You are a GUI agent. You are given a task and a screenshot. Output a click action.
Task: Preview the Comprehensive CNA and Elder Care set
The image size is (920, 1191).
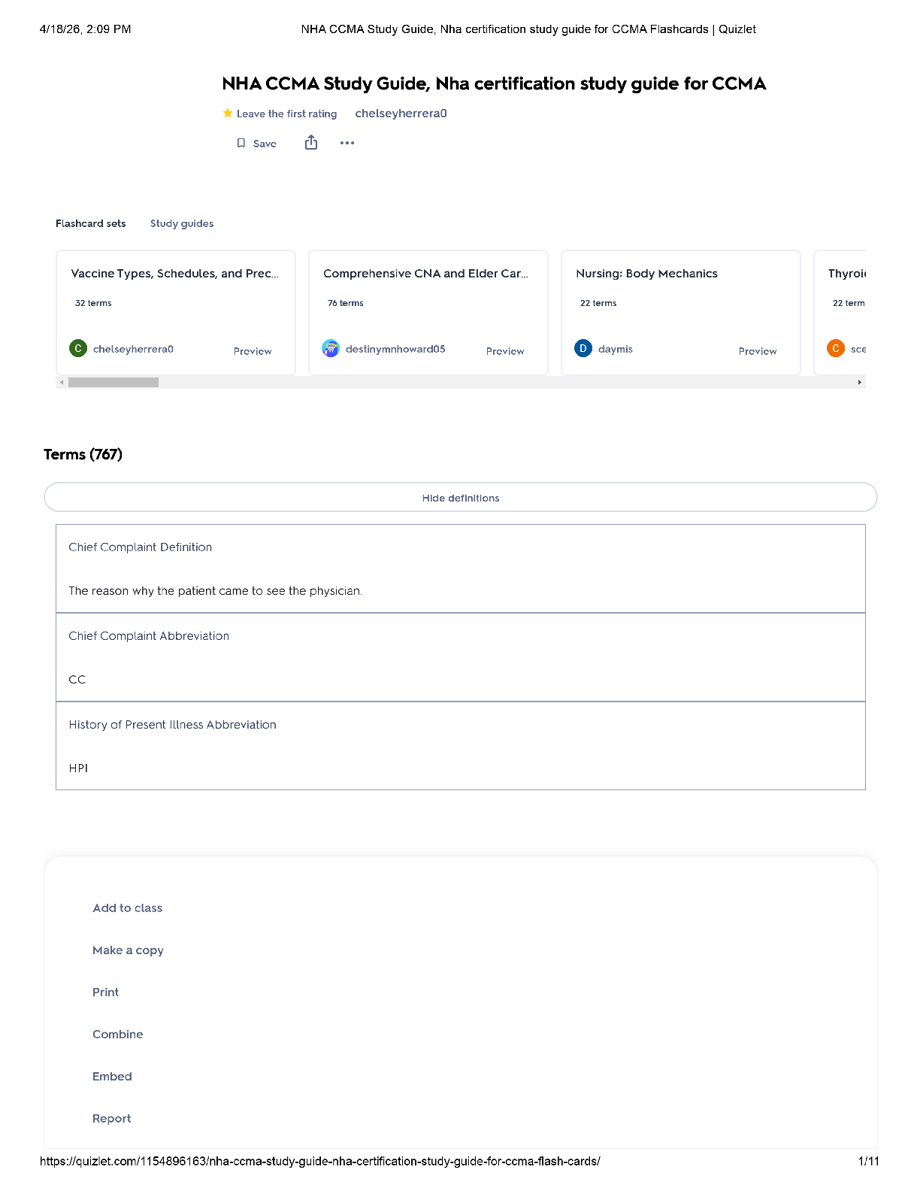click(x=505, y=351)
